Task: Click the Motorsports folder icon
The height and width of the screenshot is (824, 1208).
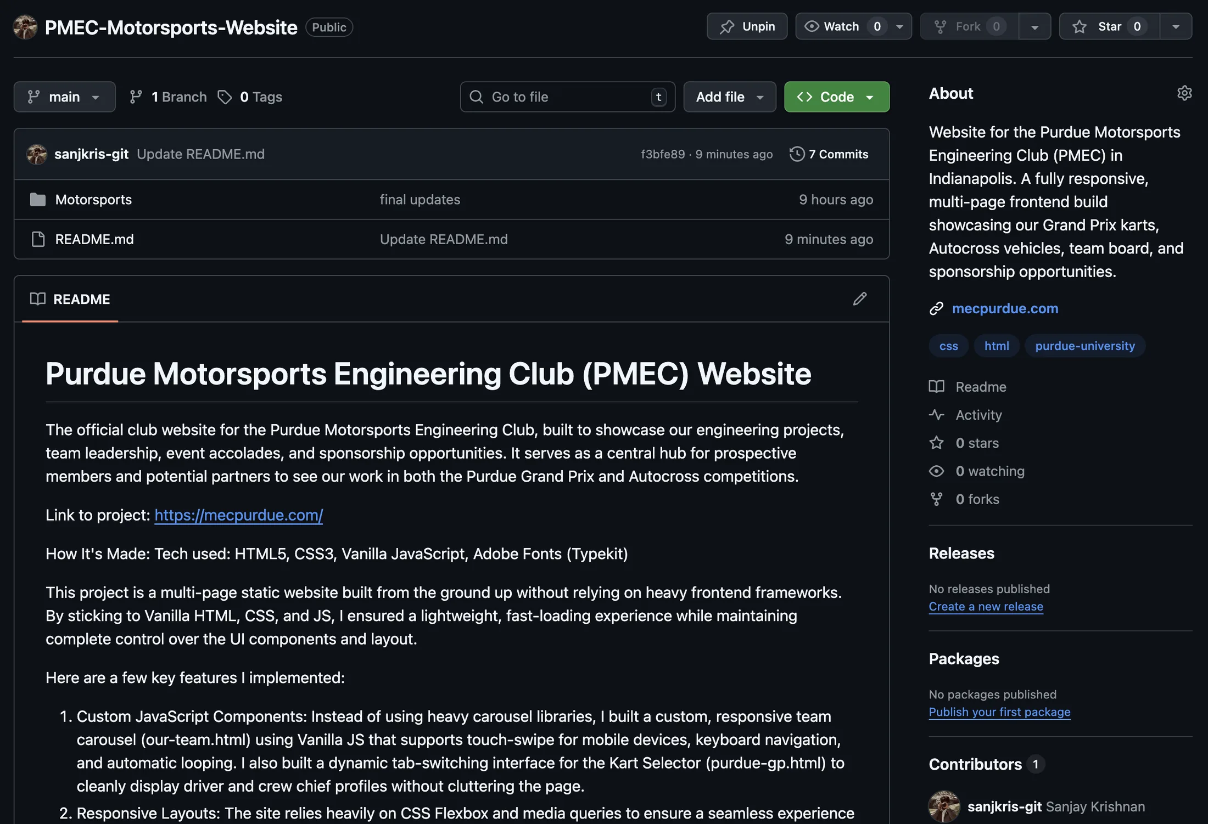Action: coord(38,200)
